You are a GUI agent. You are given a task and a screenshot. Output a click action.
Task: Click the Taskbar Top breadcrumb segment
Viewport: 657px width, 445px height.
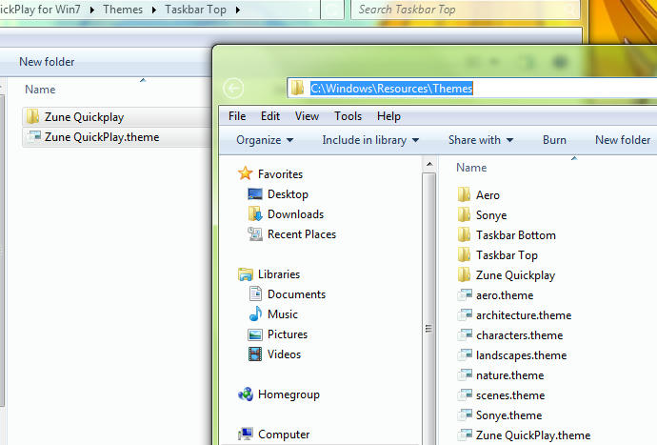point(195,10)
